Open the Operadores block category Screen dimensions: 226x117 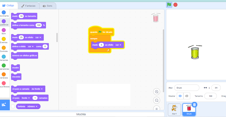click(4, 65)
